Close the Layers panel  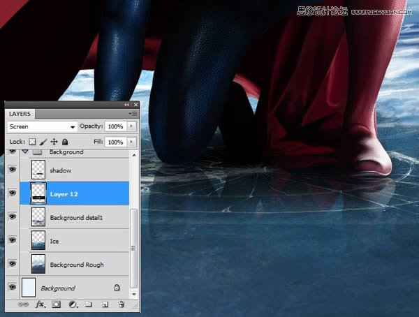[x=135, y=105]
